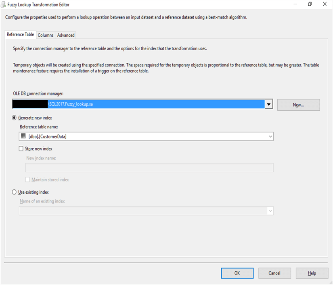
Task: Expand the Name of an existing index dropdown
Action: tap(270, 211)
